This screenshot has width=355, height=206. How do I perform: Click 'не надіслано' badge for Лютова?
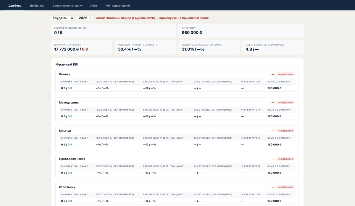[x=285, y=74]
